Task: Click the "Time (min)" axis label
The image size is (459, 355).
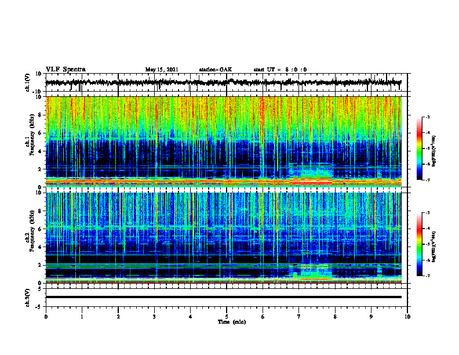Action: (x=232, y=322)
